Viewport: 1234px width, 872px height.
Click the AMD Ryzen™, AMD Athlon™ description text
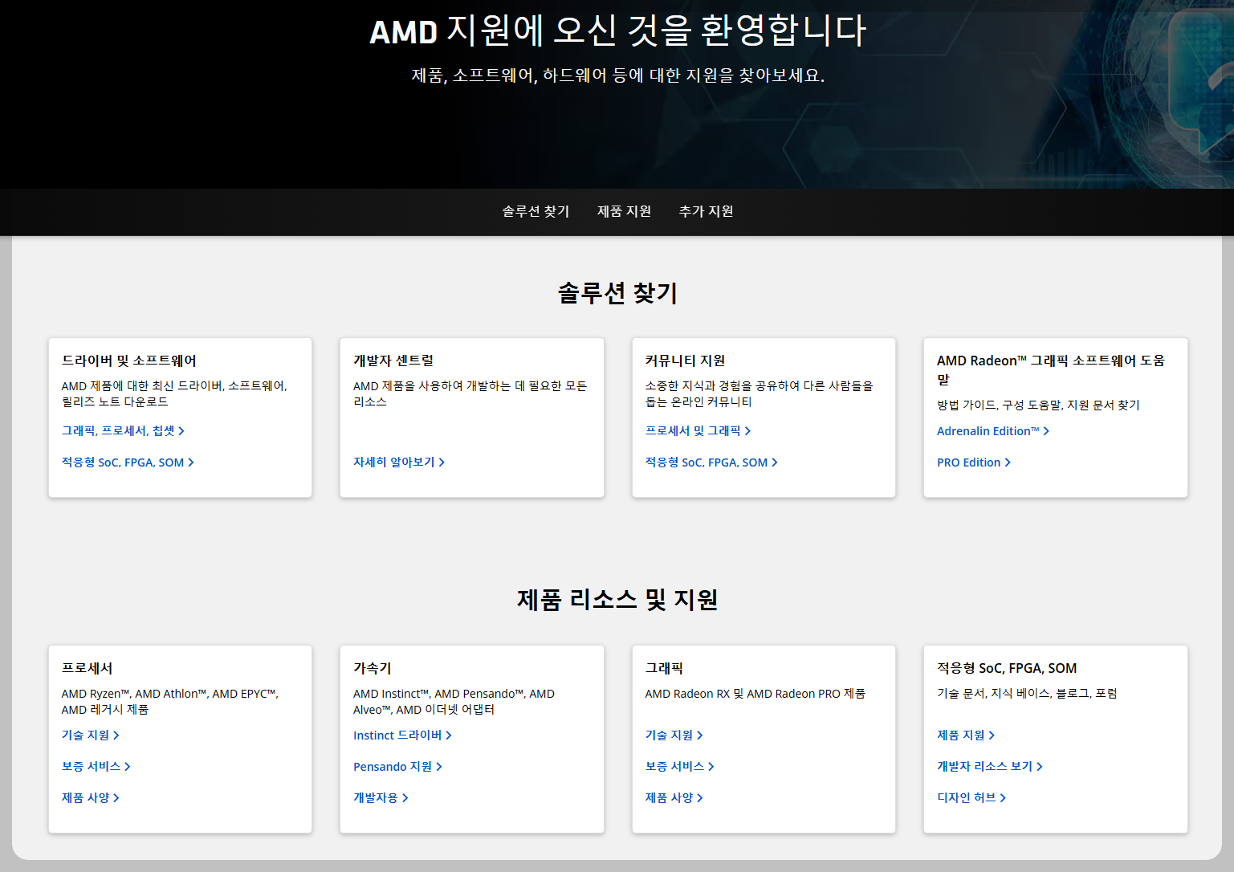170,702
